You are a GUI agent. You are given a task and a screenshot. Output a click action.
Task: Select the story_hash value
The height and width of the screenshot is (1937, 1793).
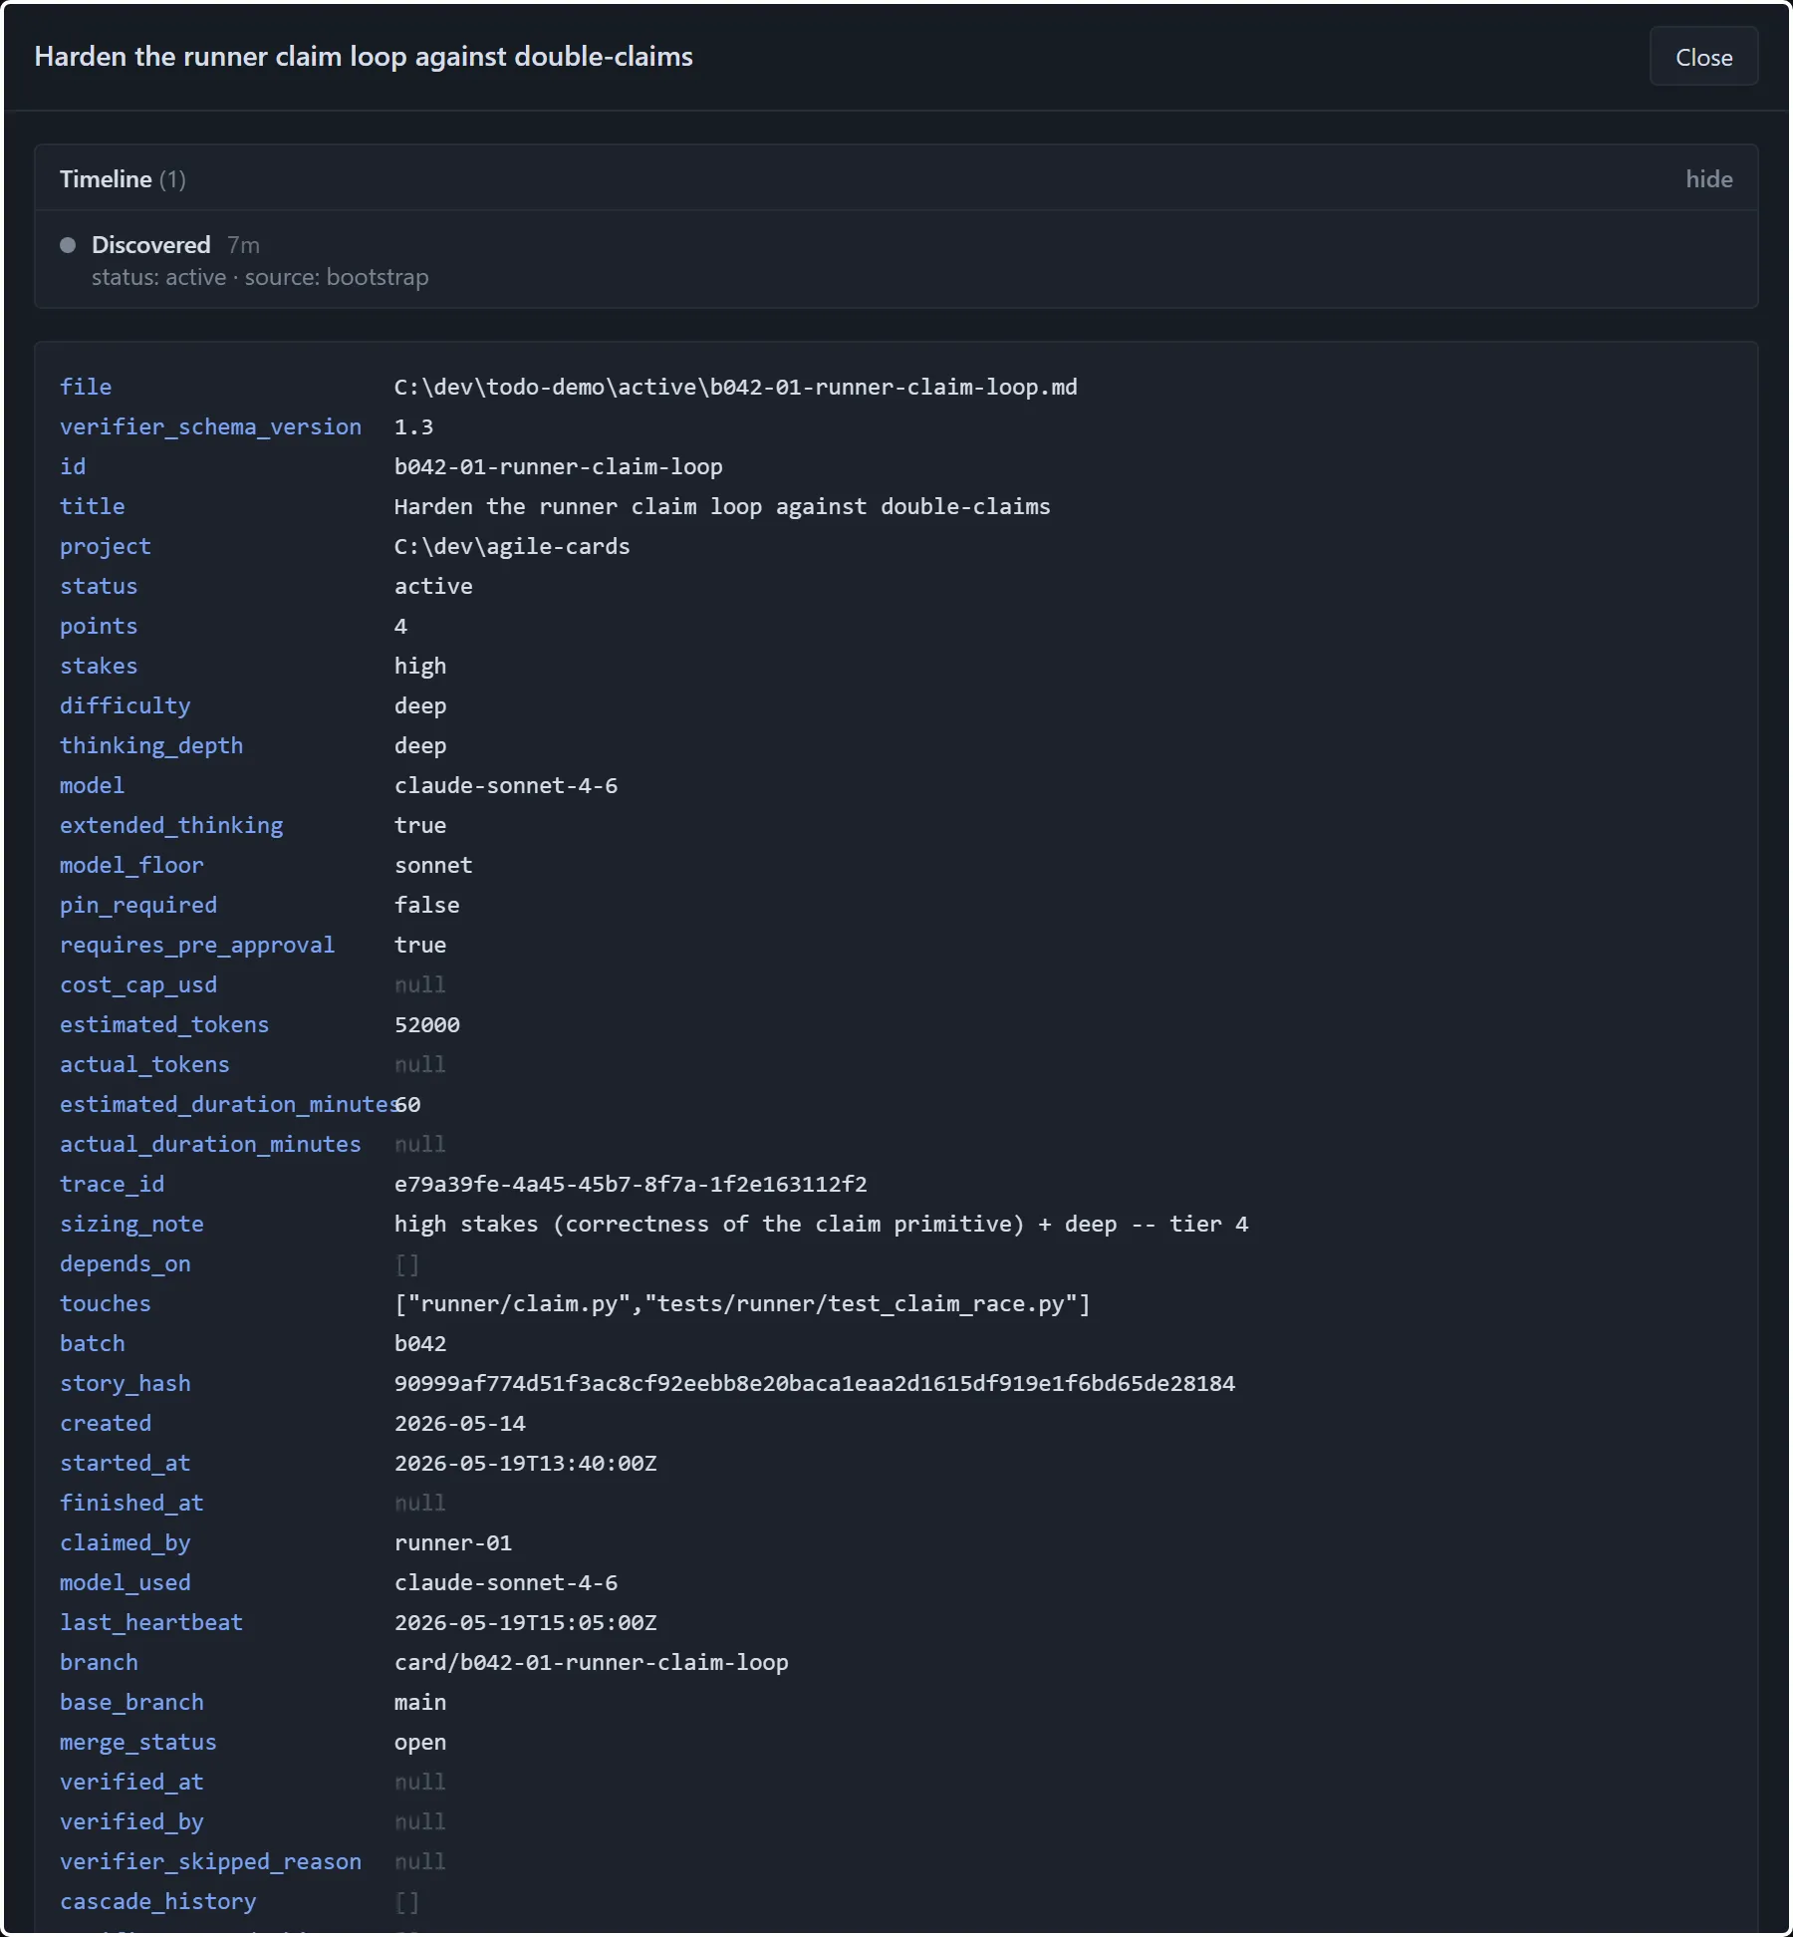tap(815, 1383)
